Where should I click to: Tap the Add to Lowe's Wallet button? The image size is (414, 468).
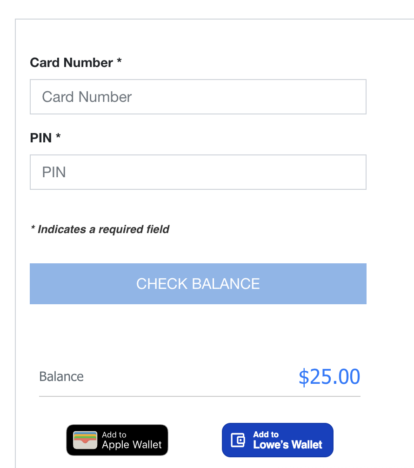pos(278,440)
